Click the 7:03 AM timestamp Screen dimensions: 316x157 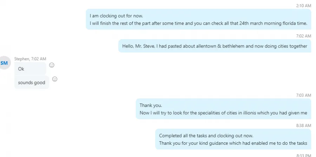(303, 95)
